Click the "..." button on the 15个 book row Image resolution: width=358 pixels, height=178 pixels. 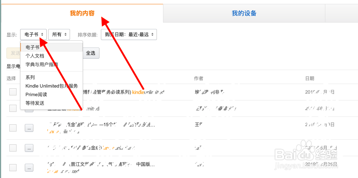click(x=29, y=128)
